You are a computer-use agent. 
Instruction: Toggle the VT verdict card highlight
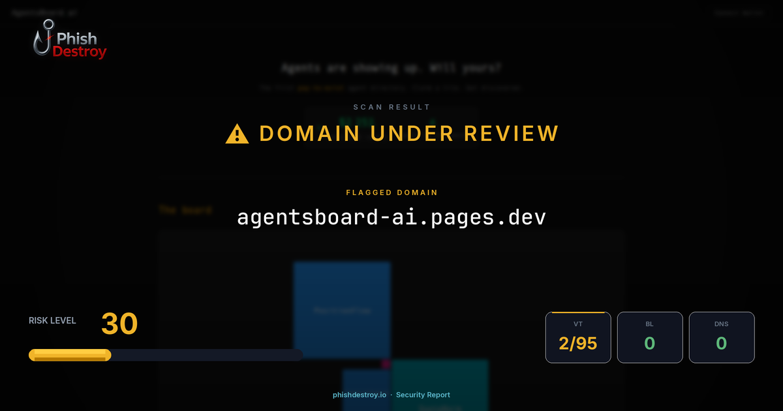[x=578, y=337]
